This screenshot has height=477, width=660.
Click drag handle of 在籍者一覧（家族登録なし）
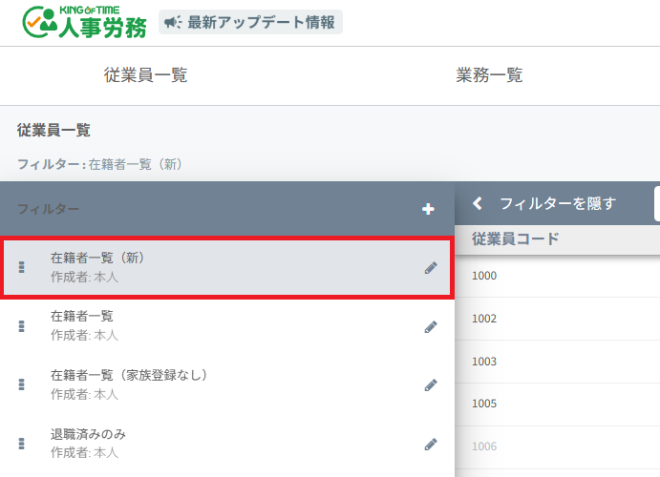coord(21,384)
